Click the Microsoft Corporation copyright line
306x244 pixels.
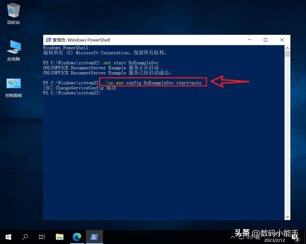105,53
